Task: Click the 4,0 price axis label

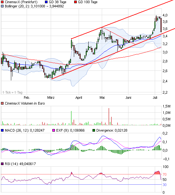Action: click(165, 15)
